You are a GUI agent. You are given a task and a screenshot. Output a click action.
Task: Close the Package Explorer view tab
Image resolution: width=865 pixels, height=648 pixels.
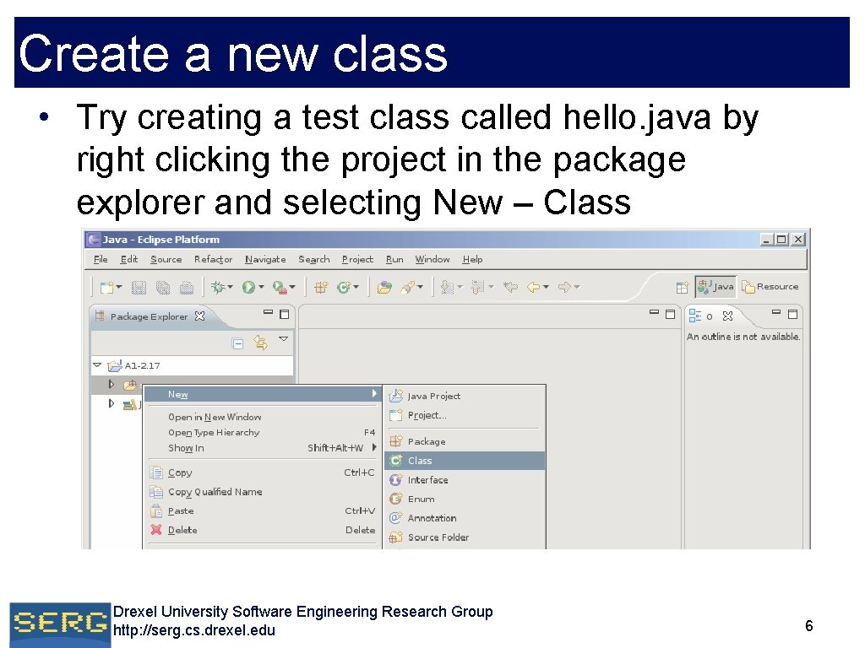[x=199, y=316]
